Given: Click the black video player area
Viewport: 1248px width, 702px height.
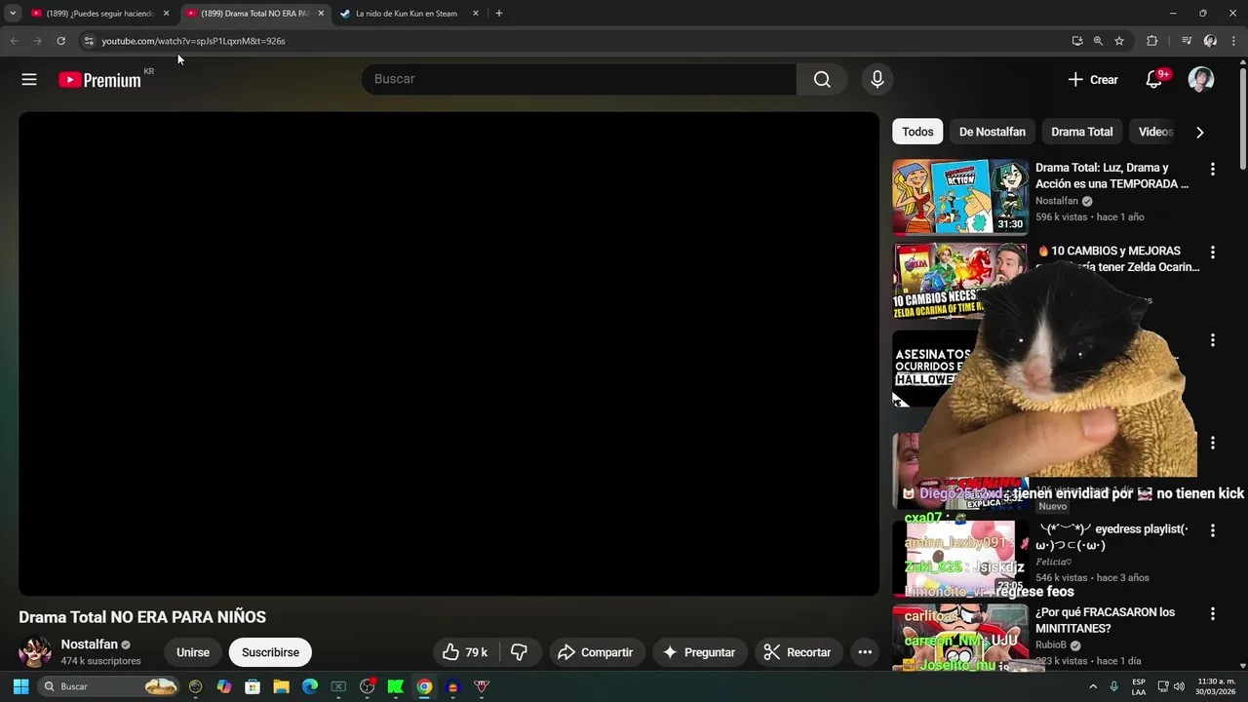Looking at the screenshot, I should (x=448, y=353).
